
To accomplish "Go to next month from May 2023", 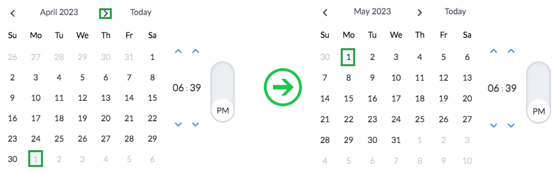I will click(419, 13).
